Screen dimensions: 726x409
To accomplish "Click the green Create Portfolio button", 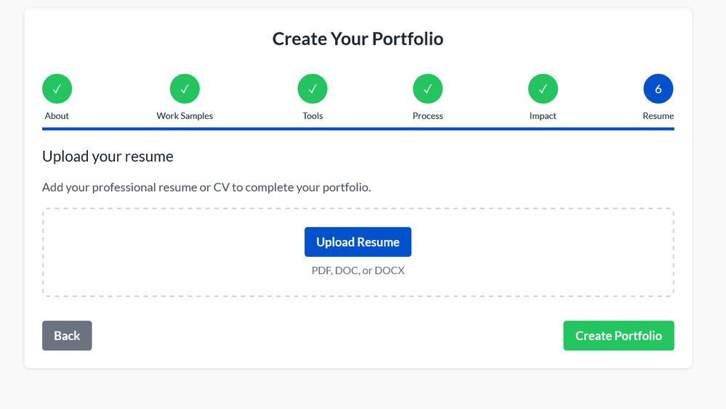I will (618, 336).
